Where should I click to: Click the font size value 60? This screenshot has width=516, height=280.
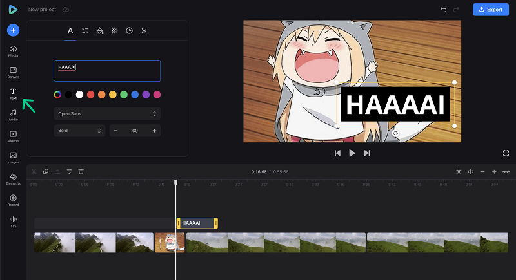[x=135, y=131]
